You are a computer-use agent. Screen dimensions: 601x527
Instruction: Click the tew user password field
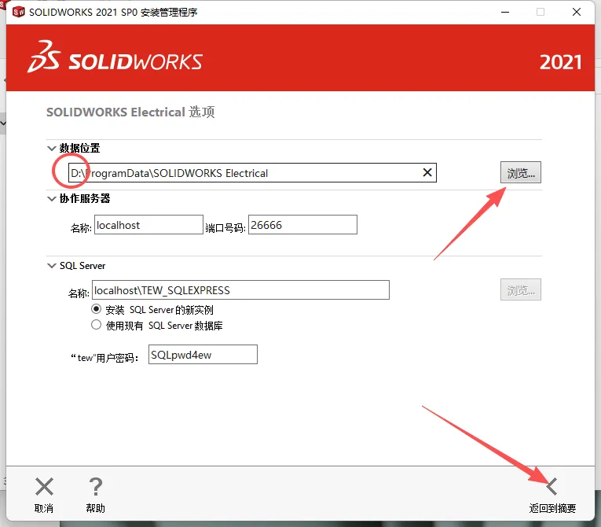[x=203, y=355]
